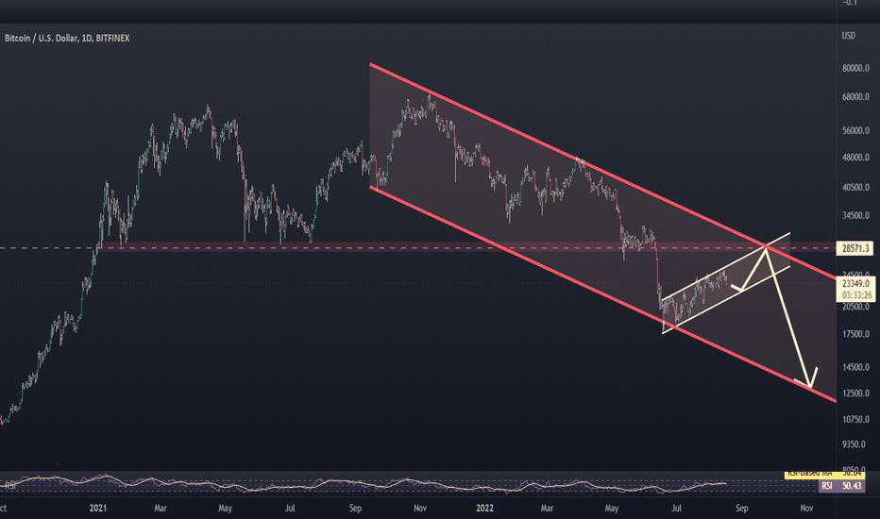Click the Mar label right after 2021
The image size is (880, 519).
coord(161,509)
